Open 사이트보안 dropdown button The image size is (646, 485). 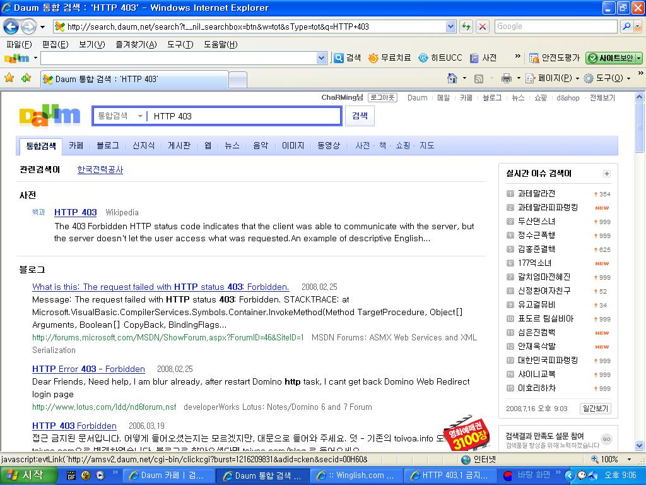tap(638, 58)
